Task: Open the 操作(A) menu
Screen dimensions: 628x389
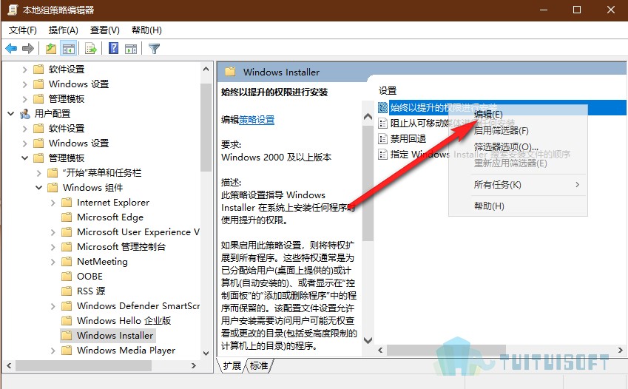Action: tap(64, 30)
